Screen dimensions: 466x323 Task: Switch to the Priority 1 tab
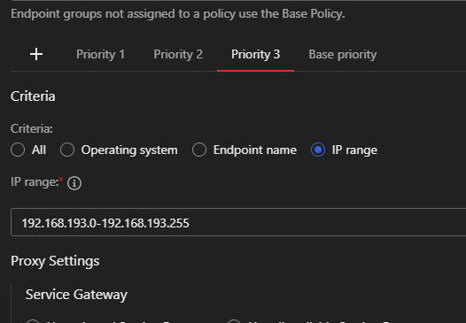pos(100,54)
